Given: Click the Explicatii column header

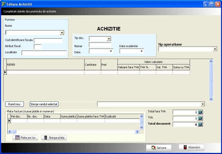Looking at the screenshot, I should 122,116.
